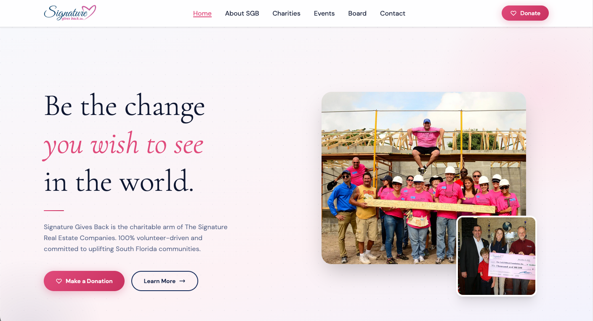Open the Board page link

coord(357,13)
